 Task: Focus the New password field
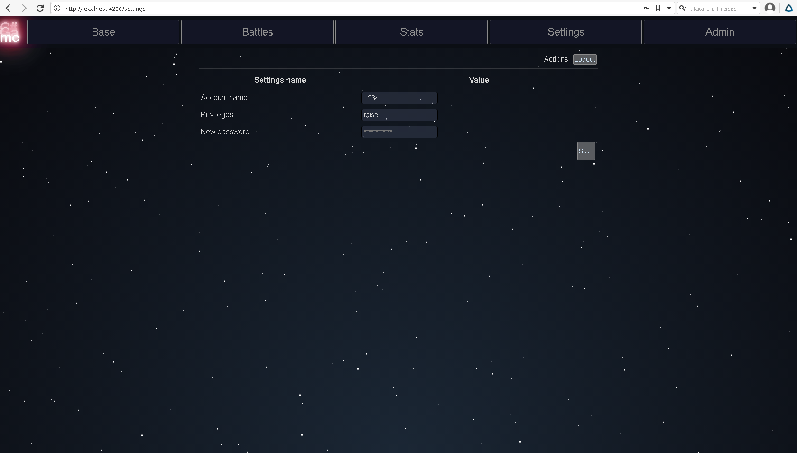pyautogui.click(x=399, y=132)
